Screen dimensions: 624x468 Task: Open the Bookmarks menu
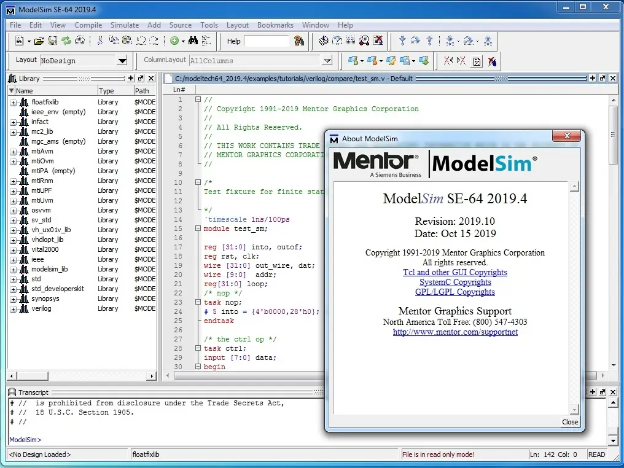pyautogui.click(x=275, y=25)
